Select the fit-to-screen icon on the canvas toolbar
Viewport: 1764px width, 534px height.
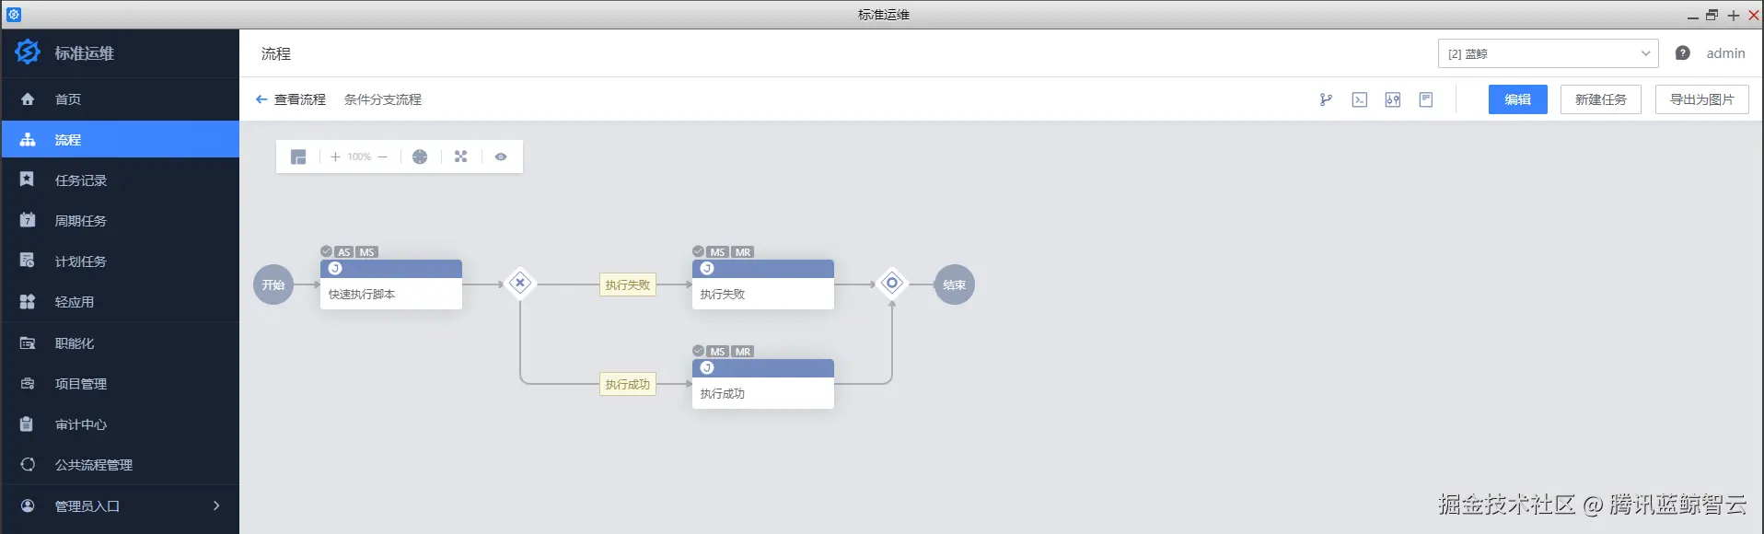pos(460,157)
